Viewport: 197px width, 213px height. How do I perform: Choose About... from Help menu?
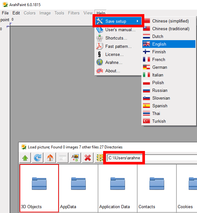point(118,71)
